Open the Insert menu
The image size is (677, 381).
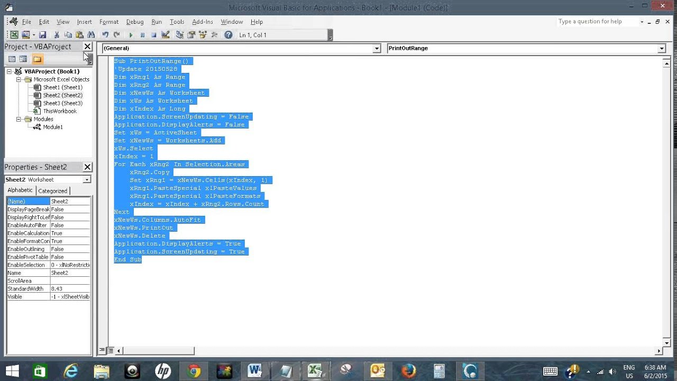click(x=84, y=22)
